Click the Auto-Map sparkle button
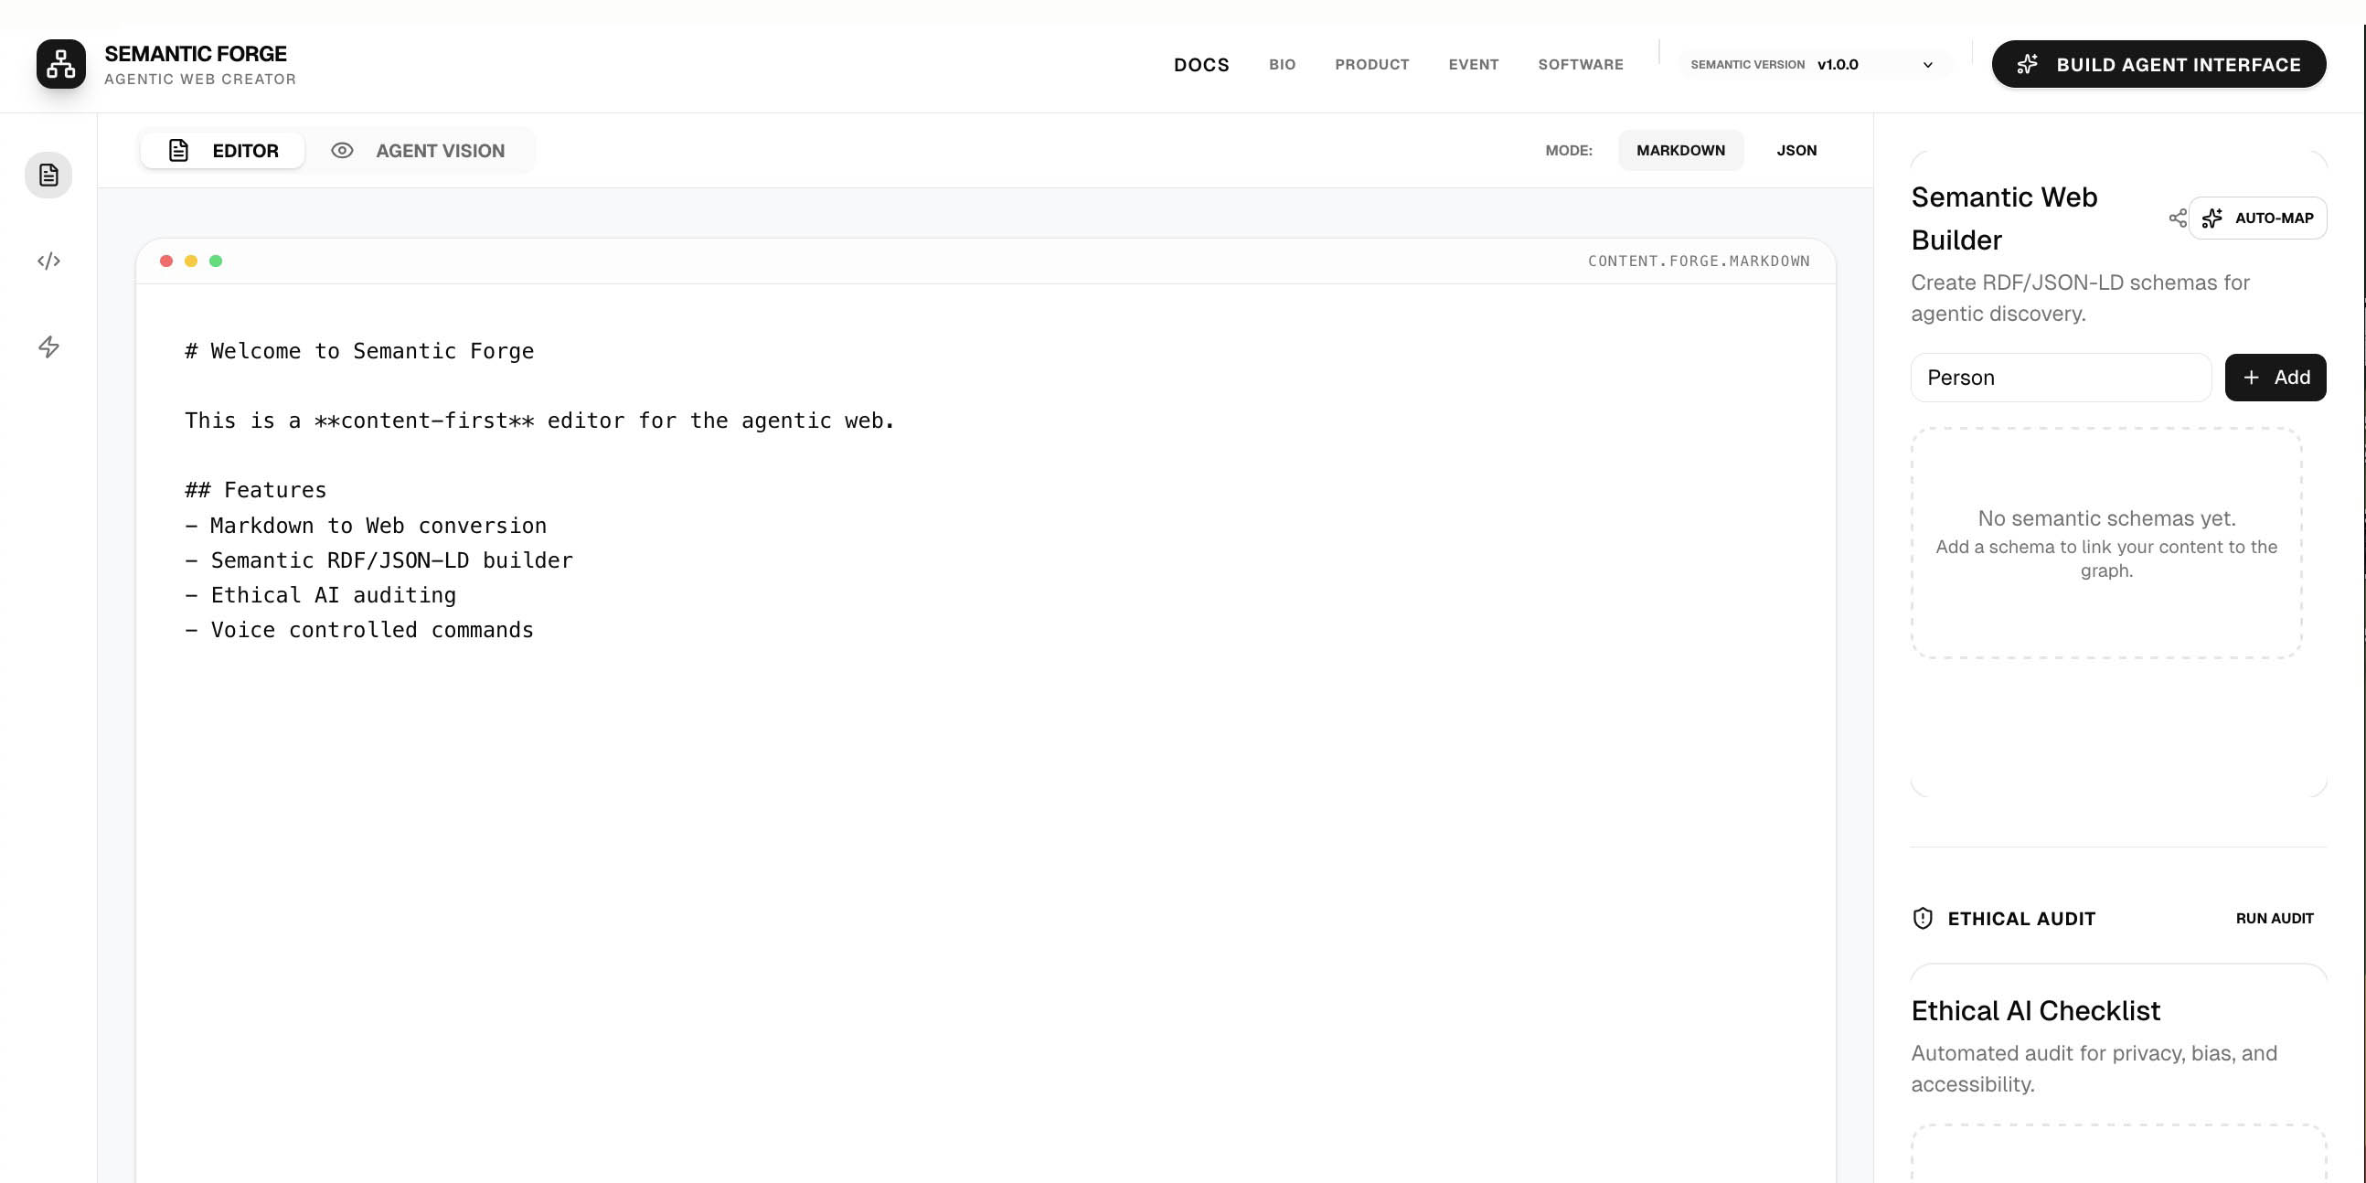The width and height of the screenshot is (2366, 1183). click(2257, 218)
